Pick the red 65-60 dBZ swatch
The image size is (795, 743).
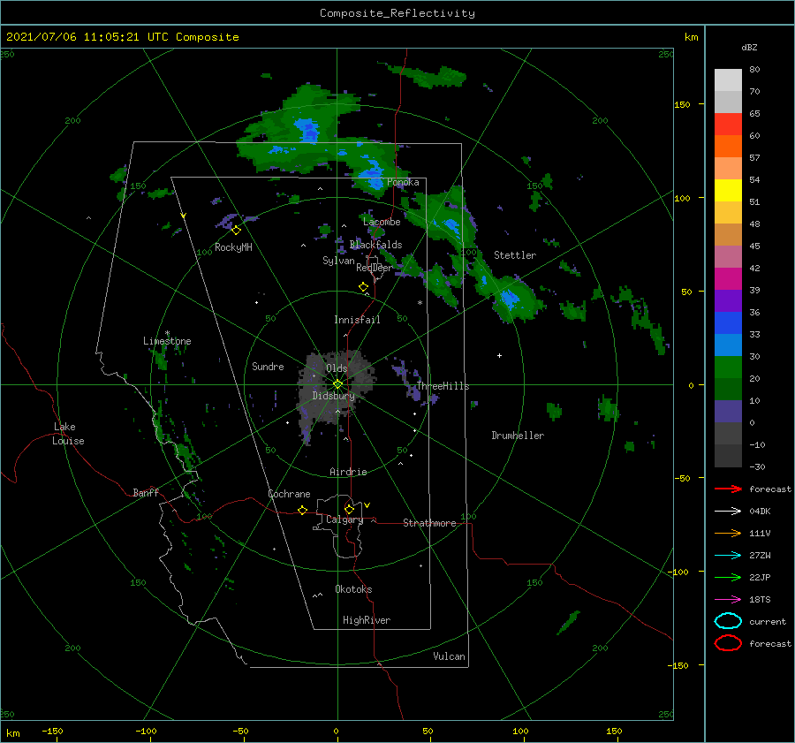coord(728,125)
